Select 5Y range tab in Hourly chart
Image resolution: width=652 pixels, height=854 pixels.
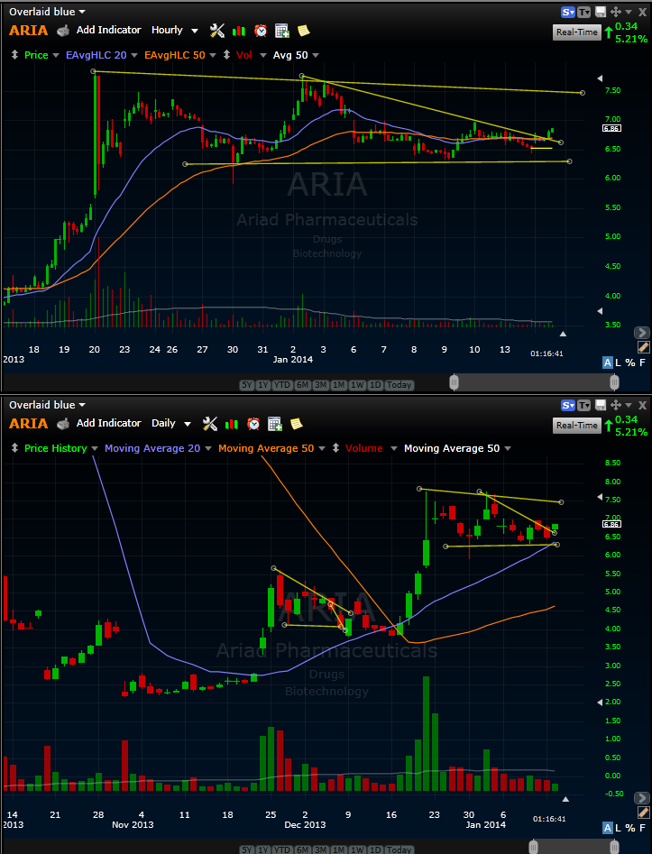click(x=247, y=385)
